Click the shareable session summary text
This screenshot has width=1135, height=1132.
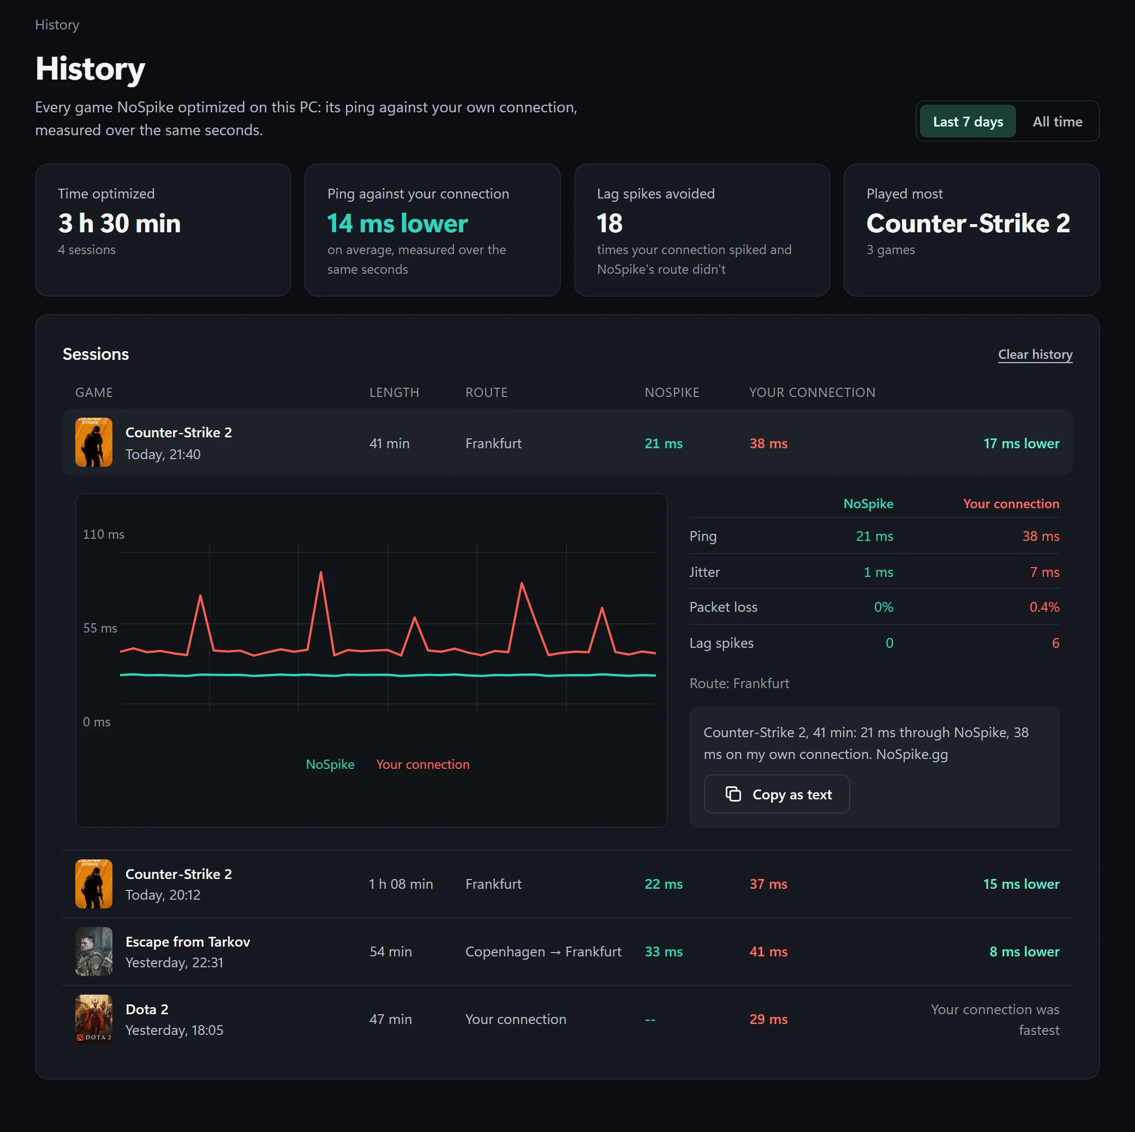pyautogui.click(x=866, y=743)
